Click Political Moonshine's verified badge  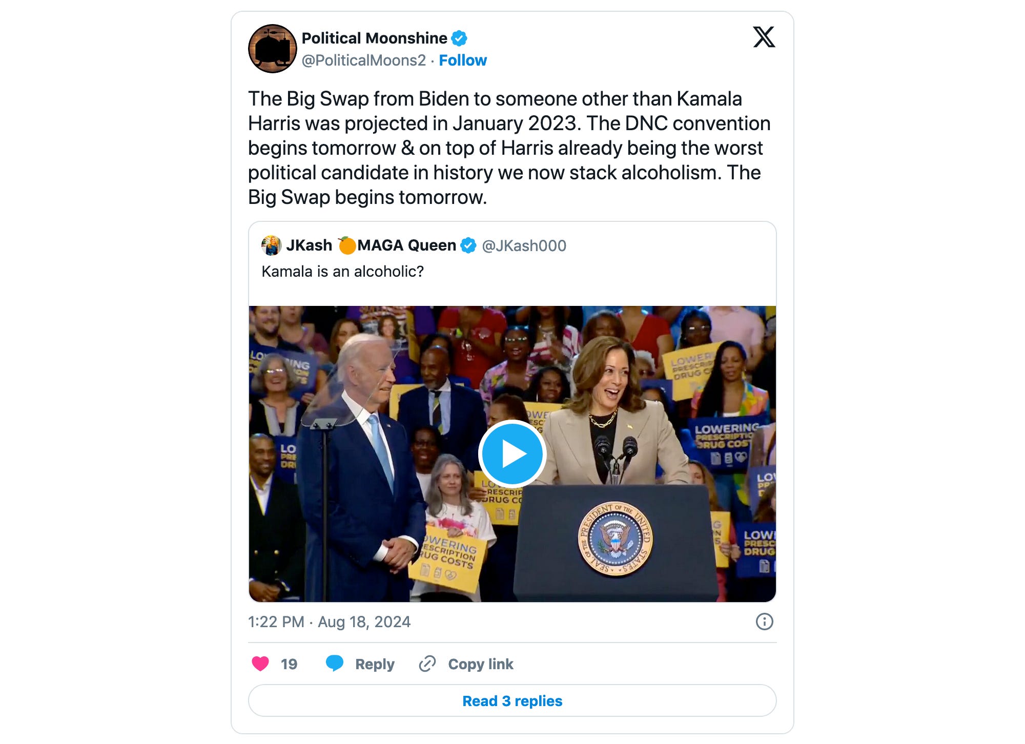[459, 38]
